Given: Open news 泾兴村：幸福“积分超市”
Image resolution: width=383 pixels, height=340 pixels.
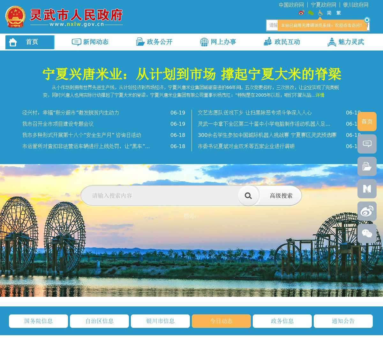Looking at the screenshot, I should tap(71, 113).
